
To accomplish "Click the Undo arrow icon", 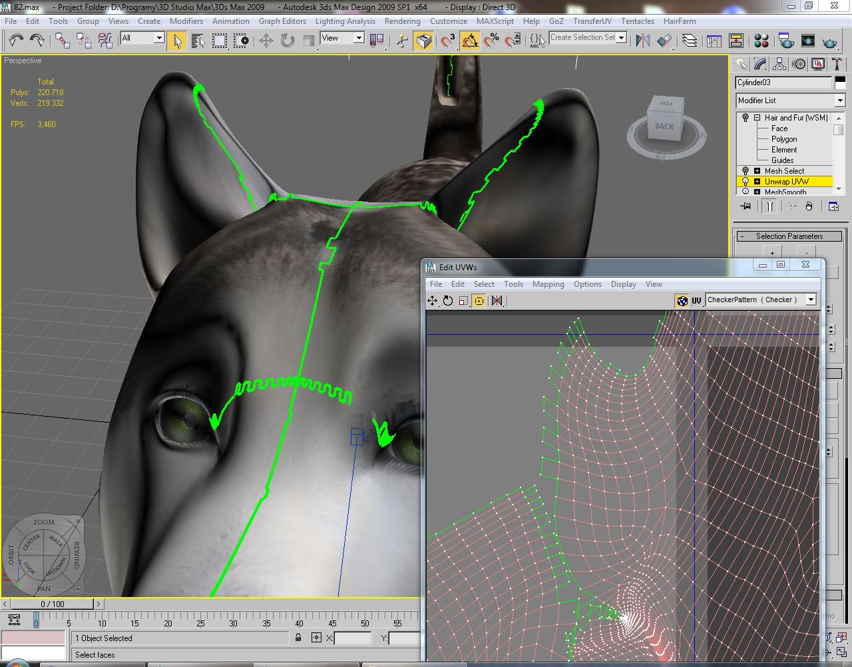I will [16, 41].
